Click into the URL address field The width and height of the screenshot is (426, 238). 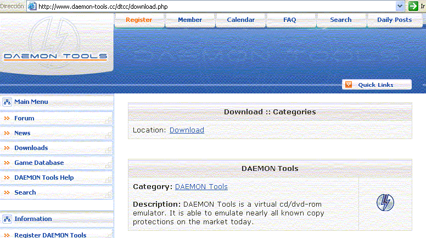pos(216,6)
